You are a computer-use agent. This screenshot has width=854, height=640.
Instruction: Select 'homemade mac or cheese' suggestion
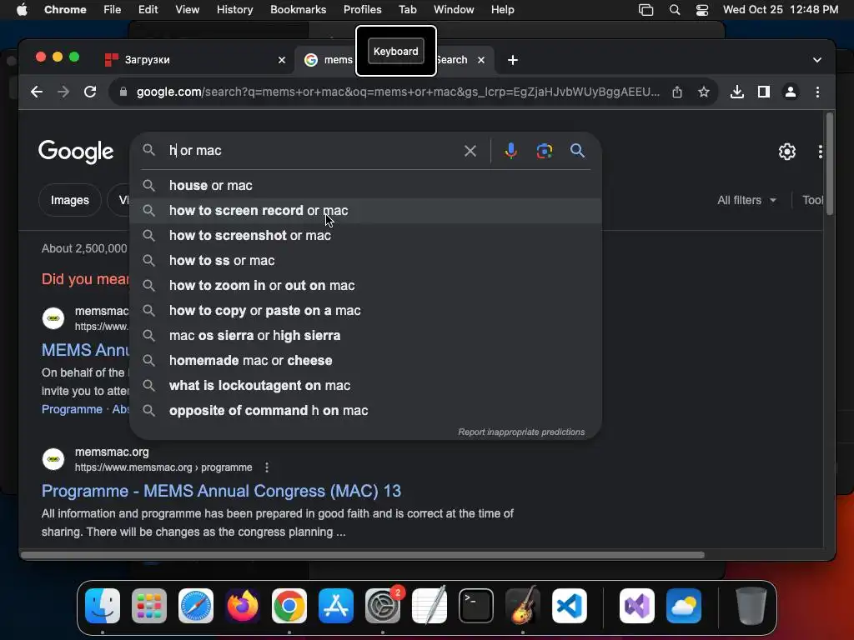coord(365,361)
